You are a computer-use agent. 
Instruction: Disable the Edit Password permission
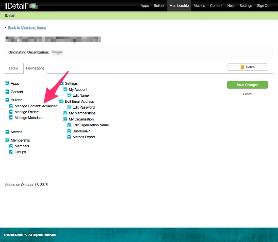(x=69, y=107)
